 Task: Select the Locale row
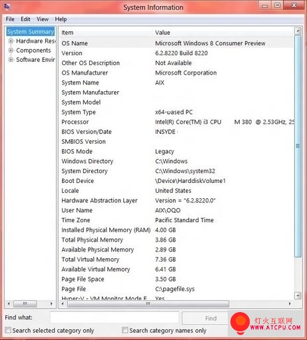pos(176,191)
